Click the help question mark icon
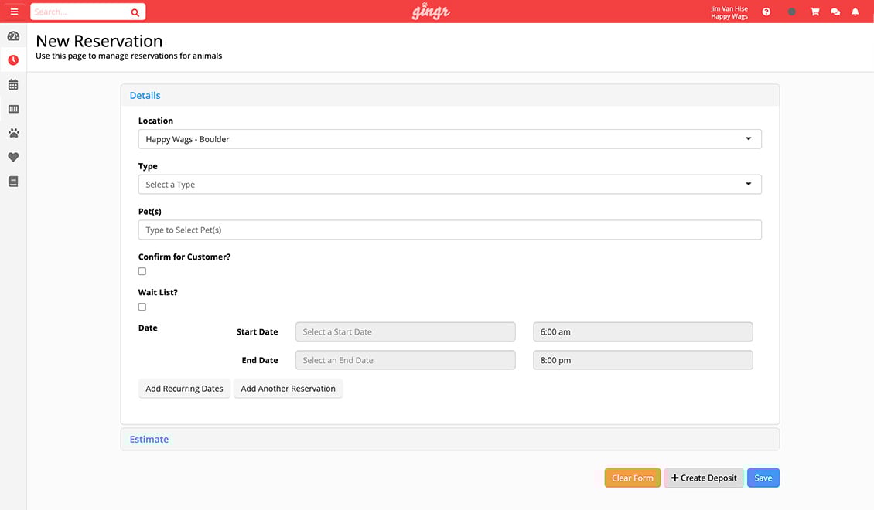Viewport: 874px width, 510px height. click(x=766, y=11)
